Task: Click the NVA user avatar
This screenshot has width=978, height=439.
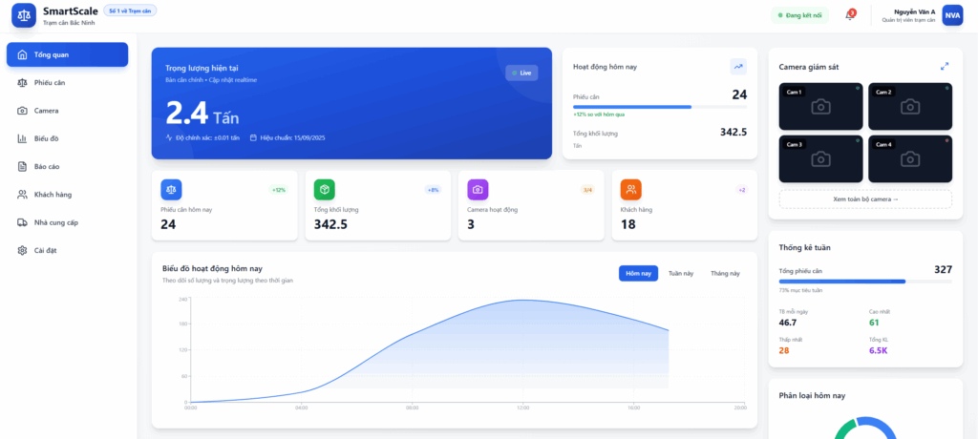Action: (x=951, y=15)
